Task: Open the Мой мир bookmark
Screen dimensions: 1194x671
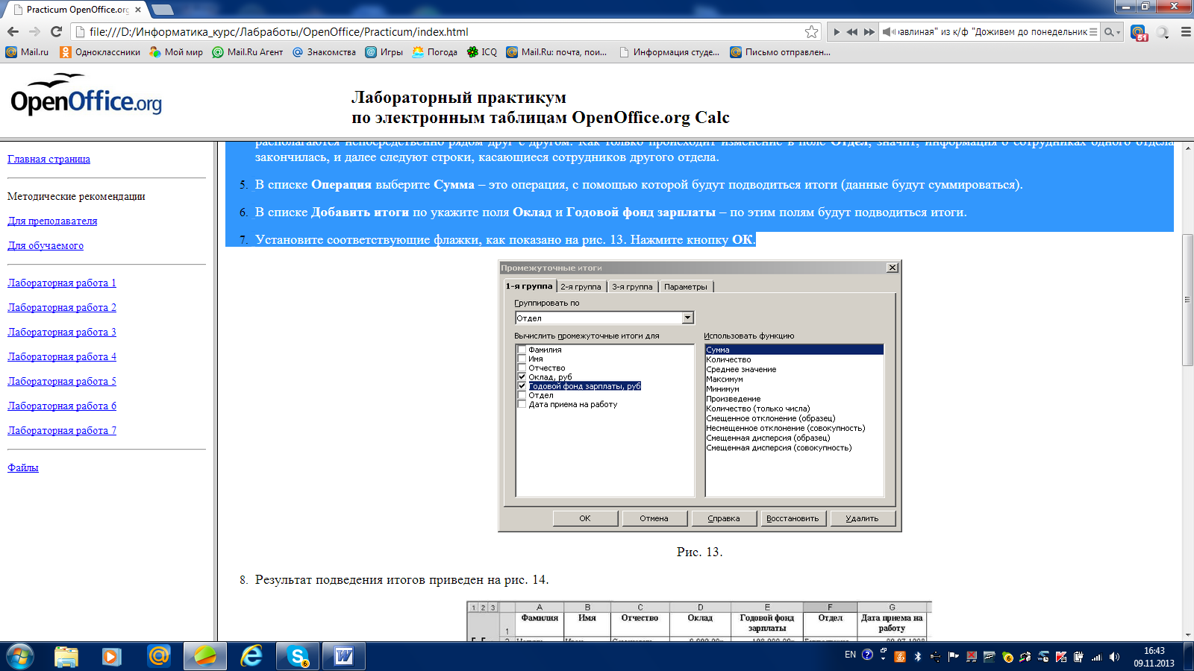Action: click(x=176, y=52)
